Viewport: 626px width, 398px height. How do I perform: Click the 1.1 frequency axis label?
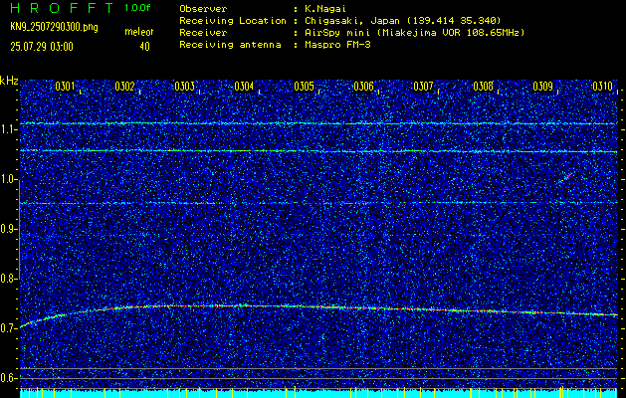tap(10, 129)
